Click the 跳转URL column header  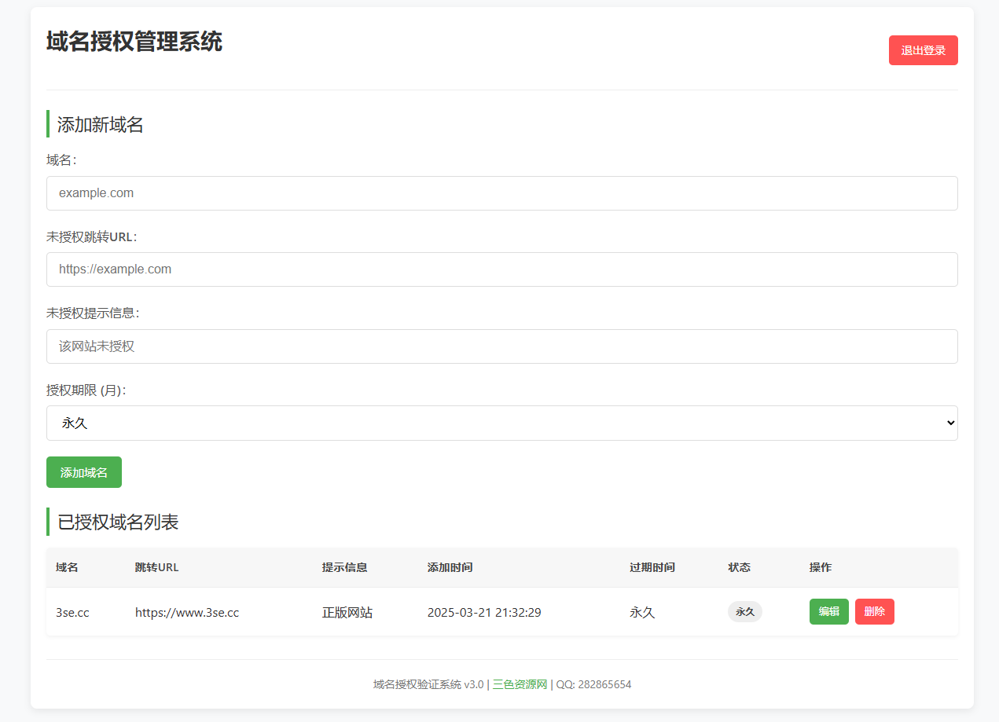coord(156,567)
